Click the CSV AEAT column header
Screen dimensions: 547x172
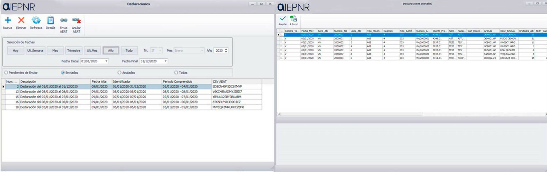(236, 81)
